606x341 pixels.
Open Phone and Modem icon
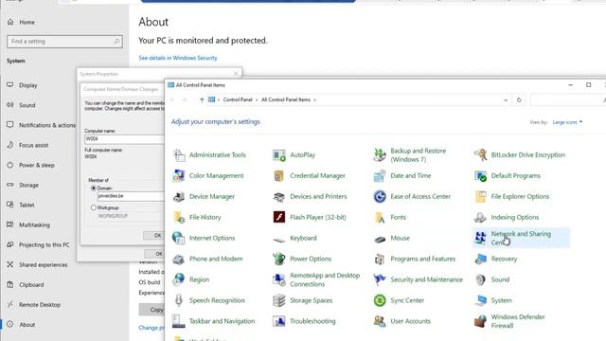(179, 259)
